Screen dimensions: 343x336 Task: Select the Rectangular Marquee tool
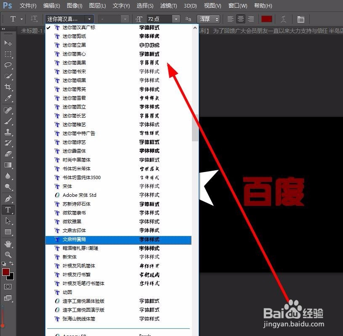pos(8,54)
